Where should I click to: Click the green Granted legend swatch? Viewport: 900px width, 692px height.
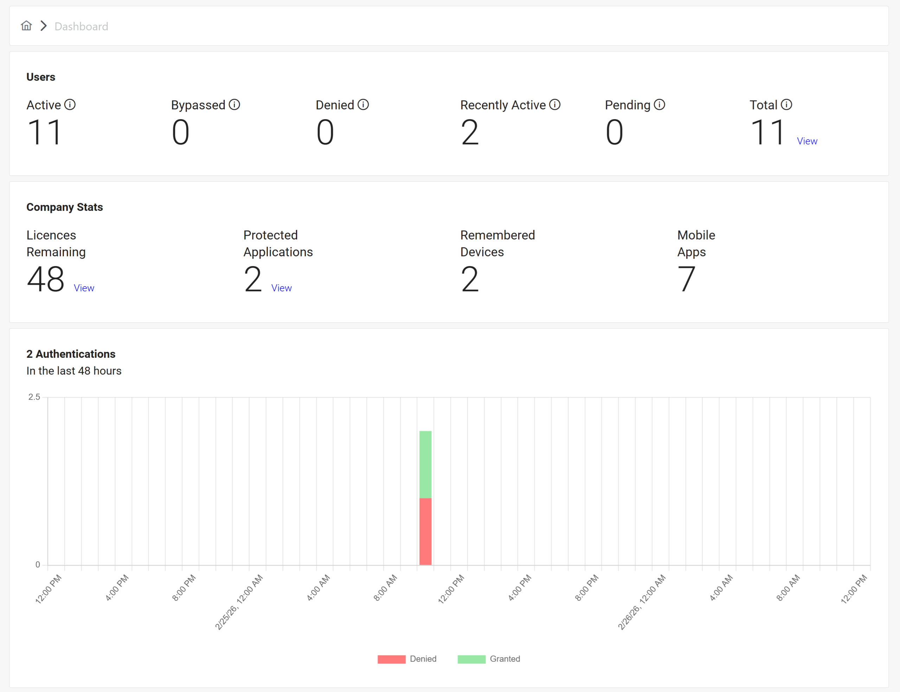(471, 659)
